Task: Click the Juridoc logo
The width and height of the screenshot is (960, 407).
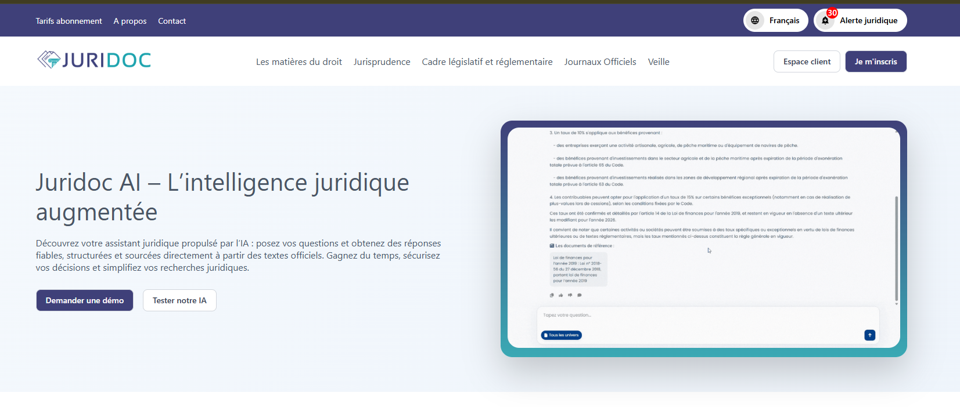Action: click(x=94, y=60)
